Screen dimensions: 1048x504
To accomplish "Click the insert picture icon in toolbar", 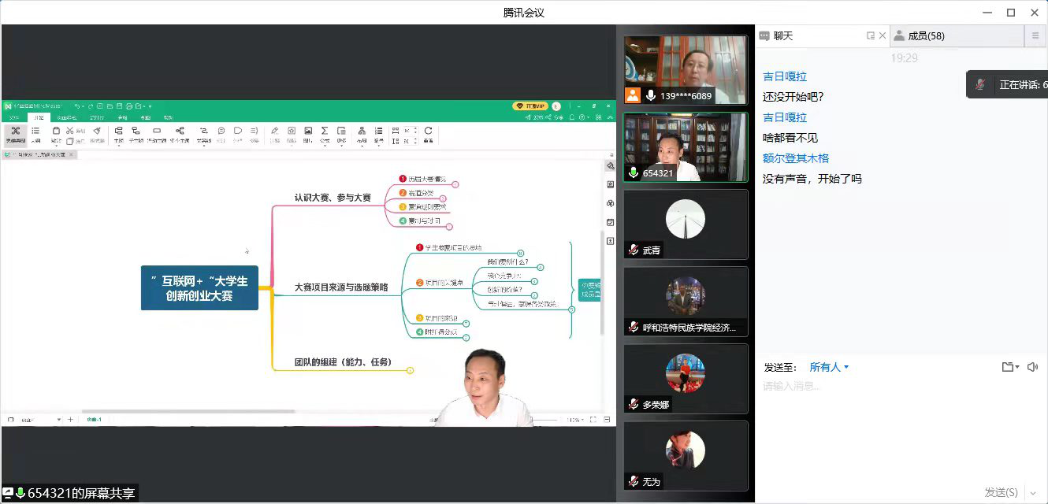I will [x=308, y=131].
